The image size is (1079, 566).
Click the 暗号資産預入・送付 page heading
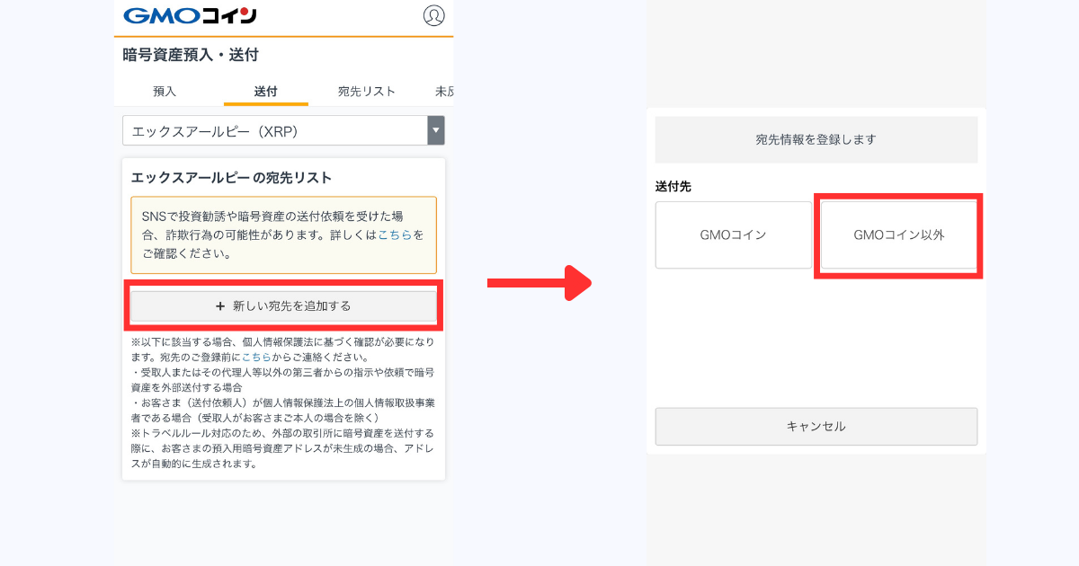pyautogui.click(x=191, y=55)
